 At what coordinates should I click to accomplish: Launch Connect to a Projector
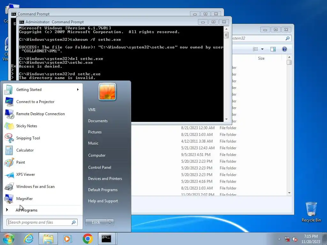pos(43,102)
